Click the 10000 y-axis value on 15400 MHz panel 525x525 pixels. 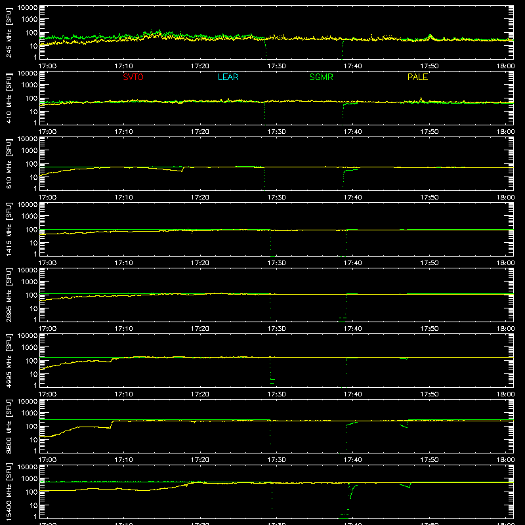[28, 467]
